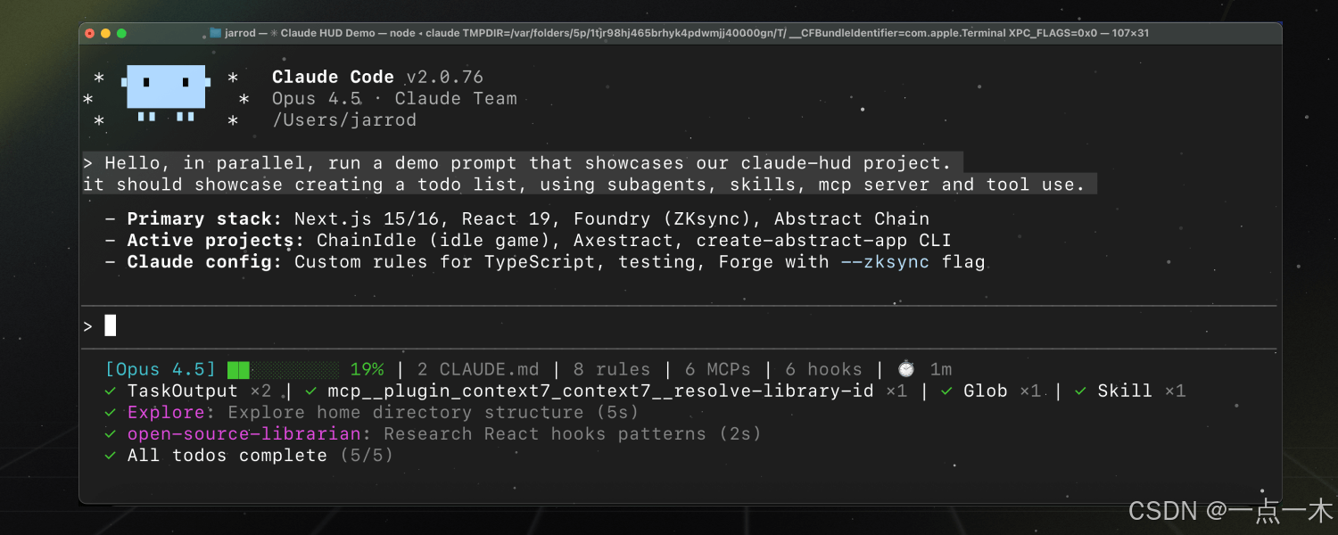Click the [Opus 4.5] status label
1338x535 pixels.
[161, 369]
